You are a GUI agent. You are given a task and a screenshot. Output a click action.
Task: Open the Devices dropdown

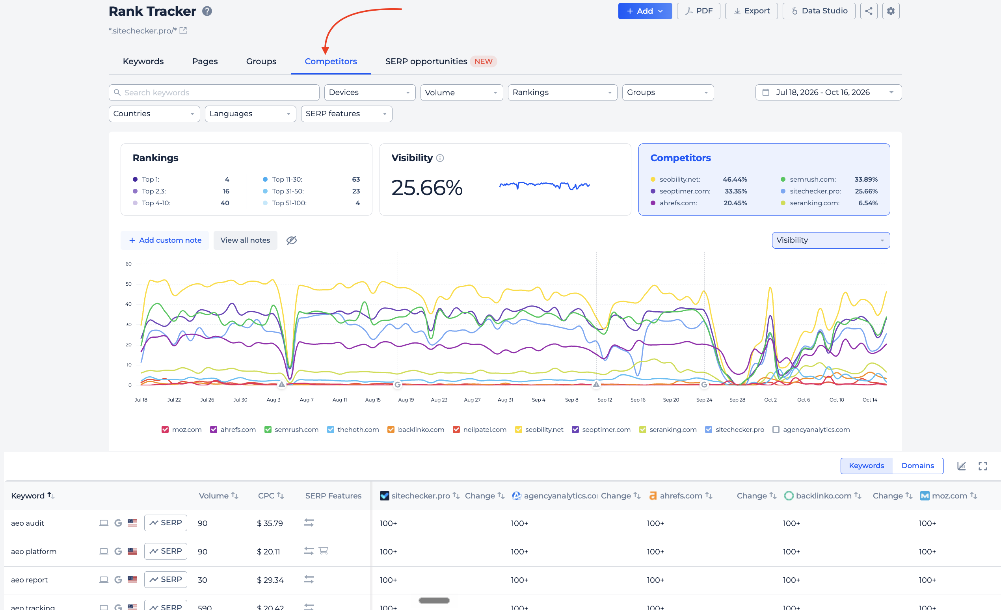coord(370,93)
